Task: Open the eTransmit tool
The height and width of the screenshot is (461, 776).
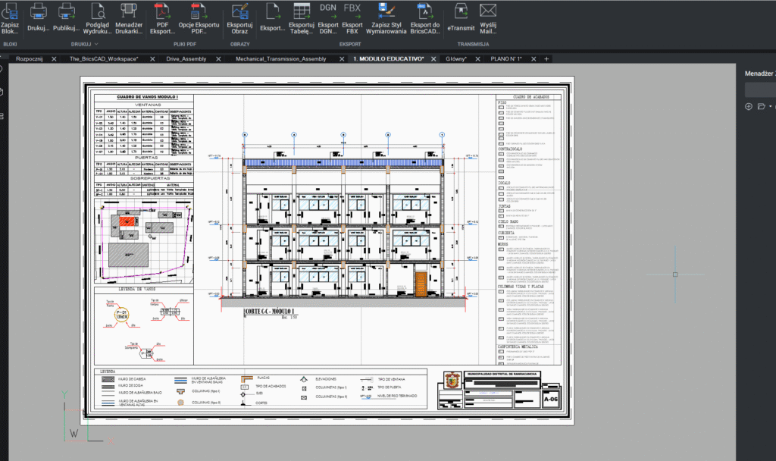Action: [x=461, y=11]
